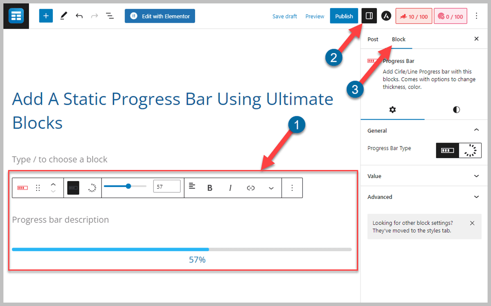This screenshot has height=306, width=491.
Task: Open the document overview list view
Action: [x=109, y=16]
